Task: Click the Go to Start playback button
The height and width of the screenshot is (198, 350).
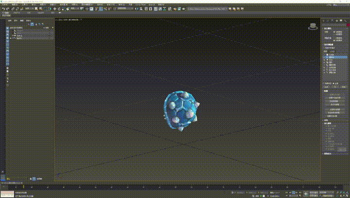Action: 287,193
